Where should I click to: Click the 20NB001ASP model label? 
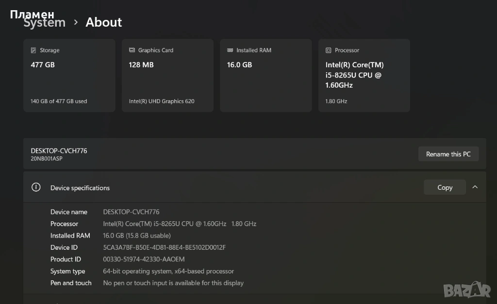pos(47,159)
